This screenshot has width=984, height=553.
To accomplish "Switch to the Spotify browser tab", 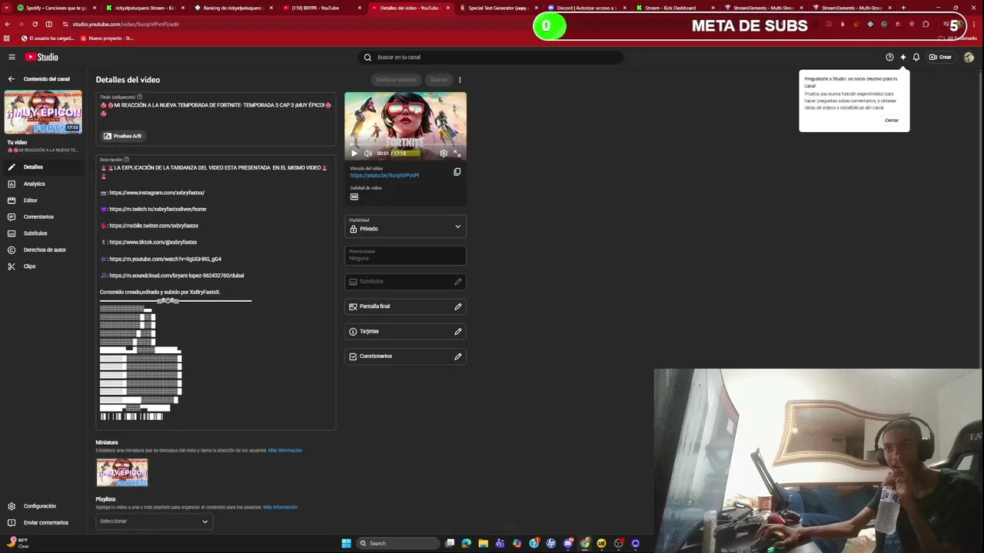I will pos(55,8).
